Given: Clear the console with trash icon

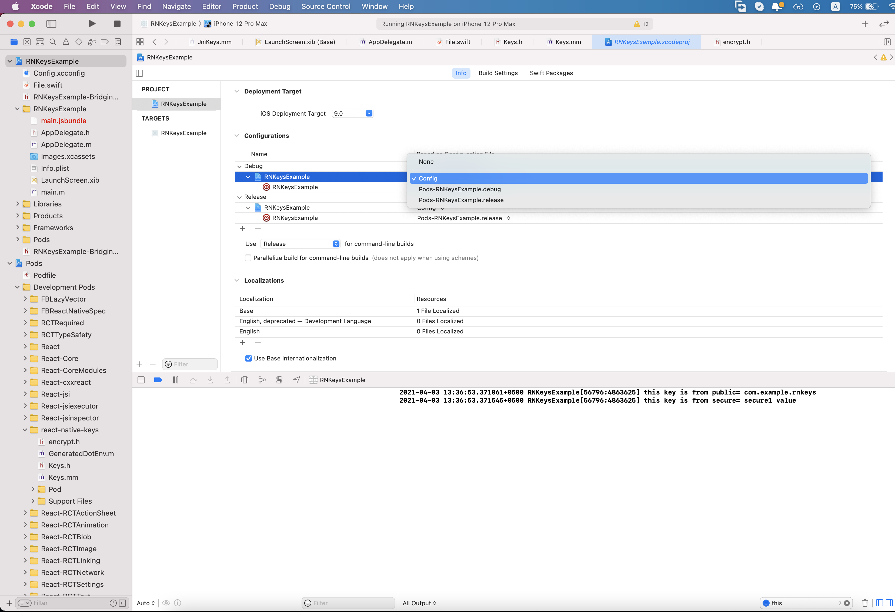Looking at the screenshot, I should (x=864, y=603).
